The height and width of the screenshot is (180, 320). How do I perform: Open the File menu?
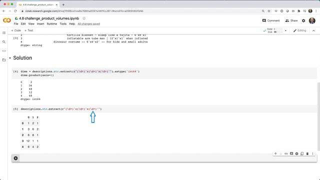click(x=16, y=24)
